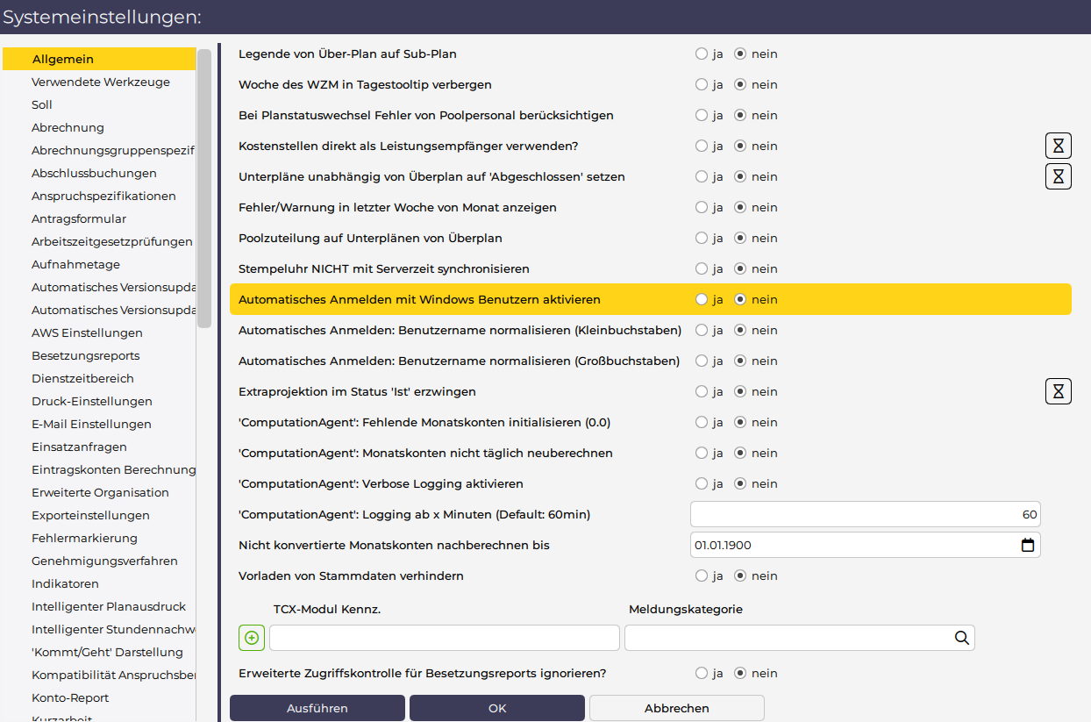Switch to Druck-Einstellungen in the sidebar

[x=91, y=401]
